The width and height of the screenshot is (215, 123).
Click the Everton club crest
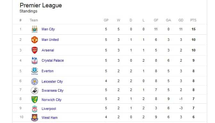35,71
